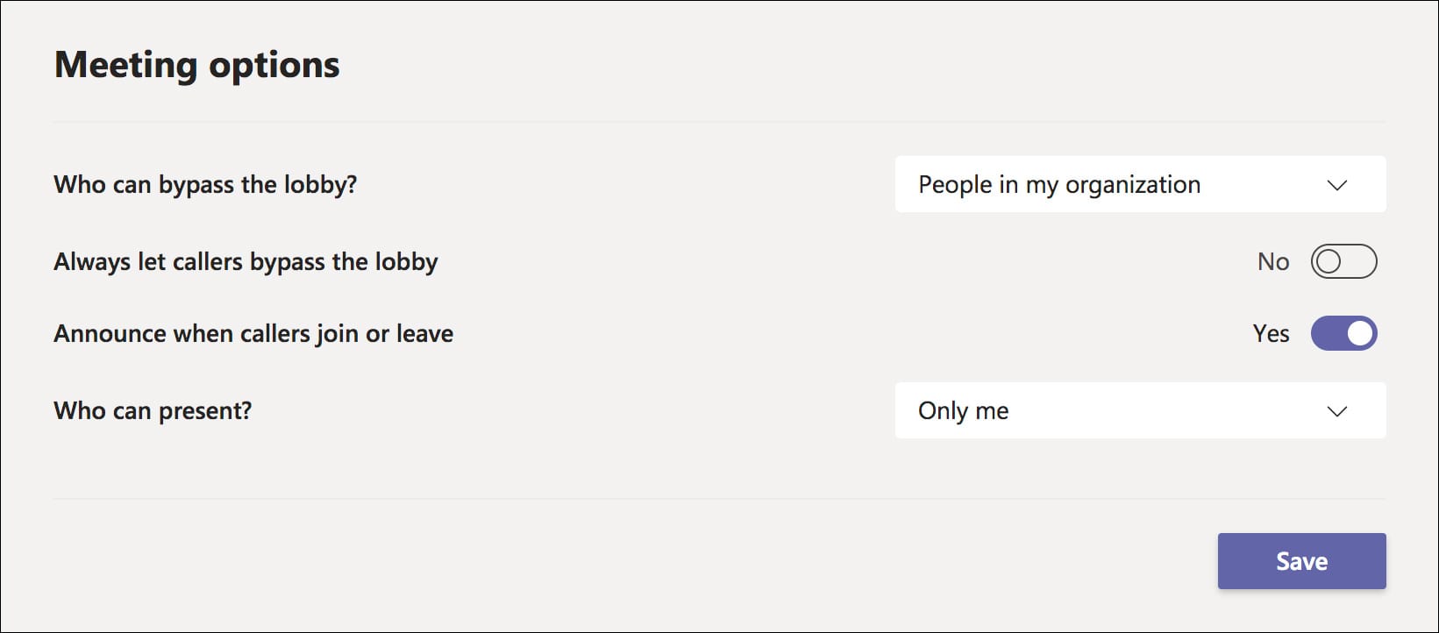The height and width of the screenshot is (633, 1439).
Task: Disable "Announce when callers join or leave" switch
Action: tap(1343, 333)
